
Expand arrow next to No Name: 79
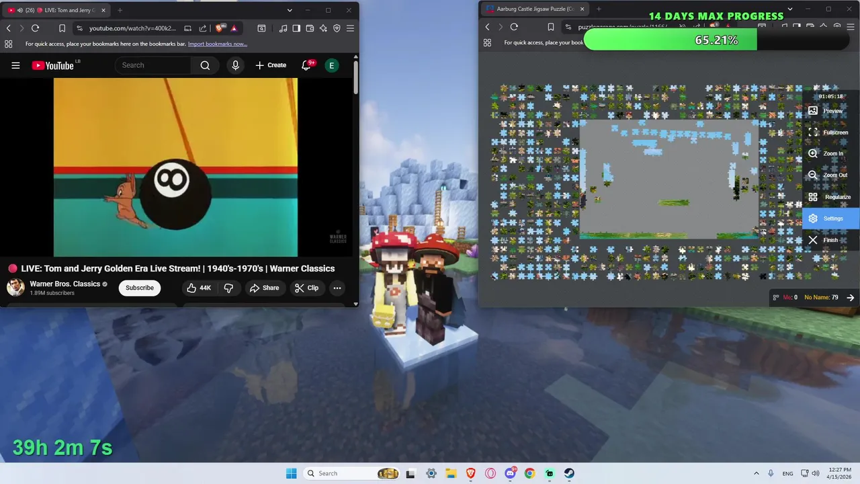click(850, 297)
